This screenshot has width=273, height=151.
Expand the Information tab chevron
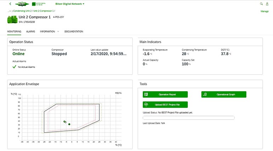point(58,31)
